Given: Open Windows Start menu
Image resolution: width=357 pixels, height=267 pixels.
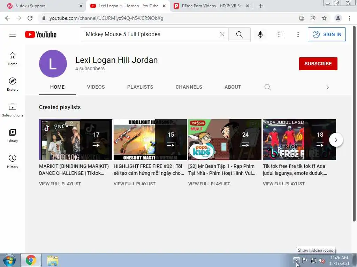Looking at the screenshot, I should (x=9, y=260).
